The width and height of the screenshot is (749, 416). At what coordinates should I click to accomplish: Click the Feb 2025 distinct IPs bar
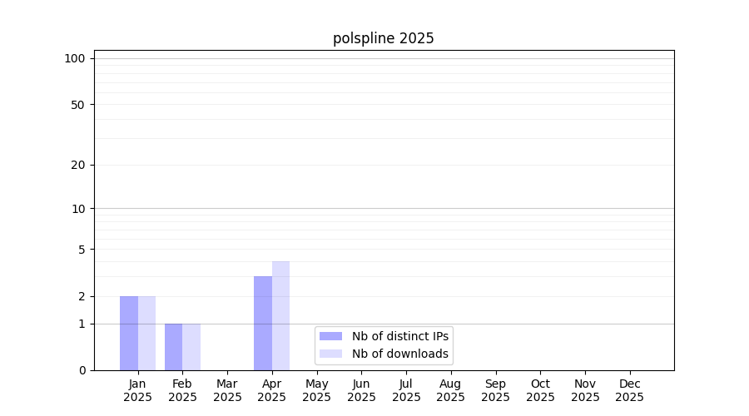173,347
